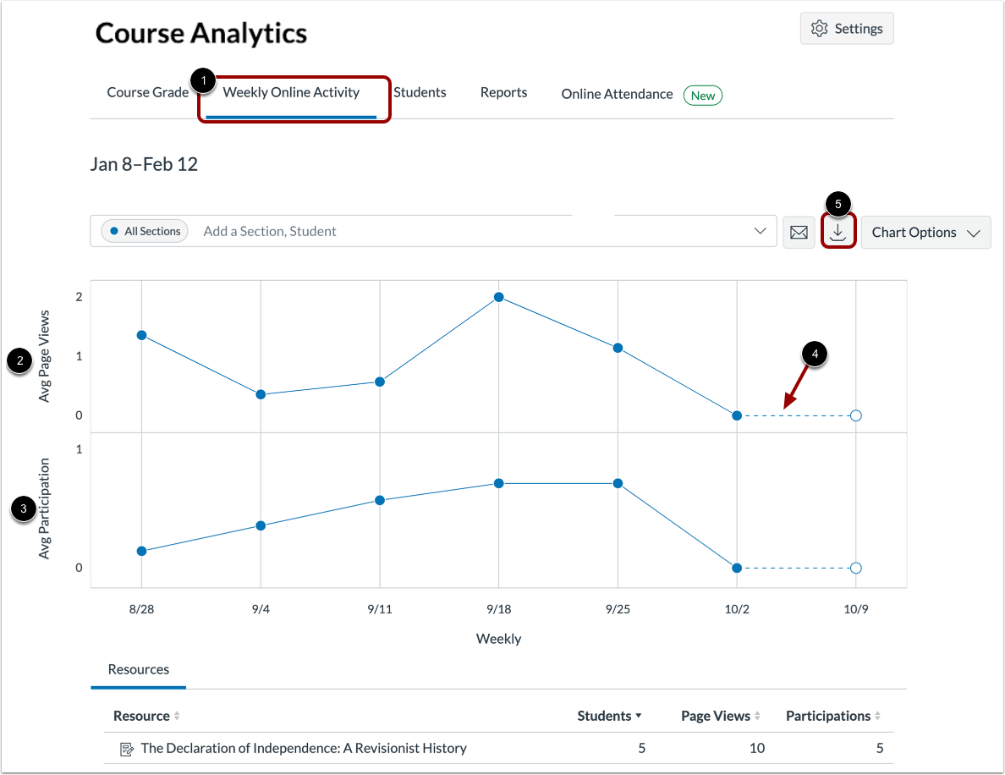Click the envelope message icon
Image resolution: width=1005 pixels, height=775 pixels.
[799, 232]
